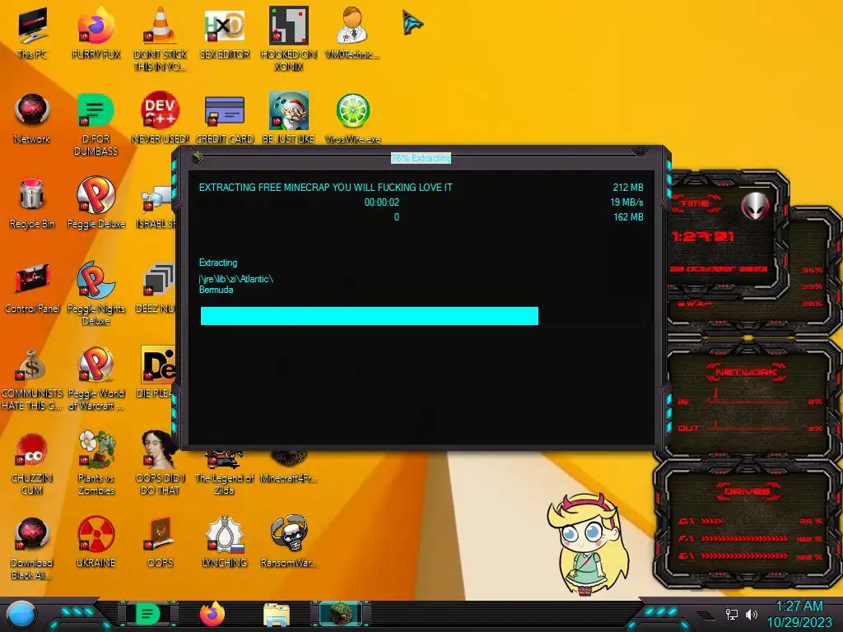Click the elapsed time 00:00:02
Screen dimensions: 843x632
coord(382,202)
